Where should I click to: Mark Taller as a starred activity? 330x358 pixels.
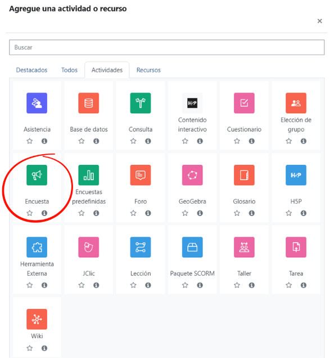point(237,285)
